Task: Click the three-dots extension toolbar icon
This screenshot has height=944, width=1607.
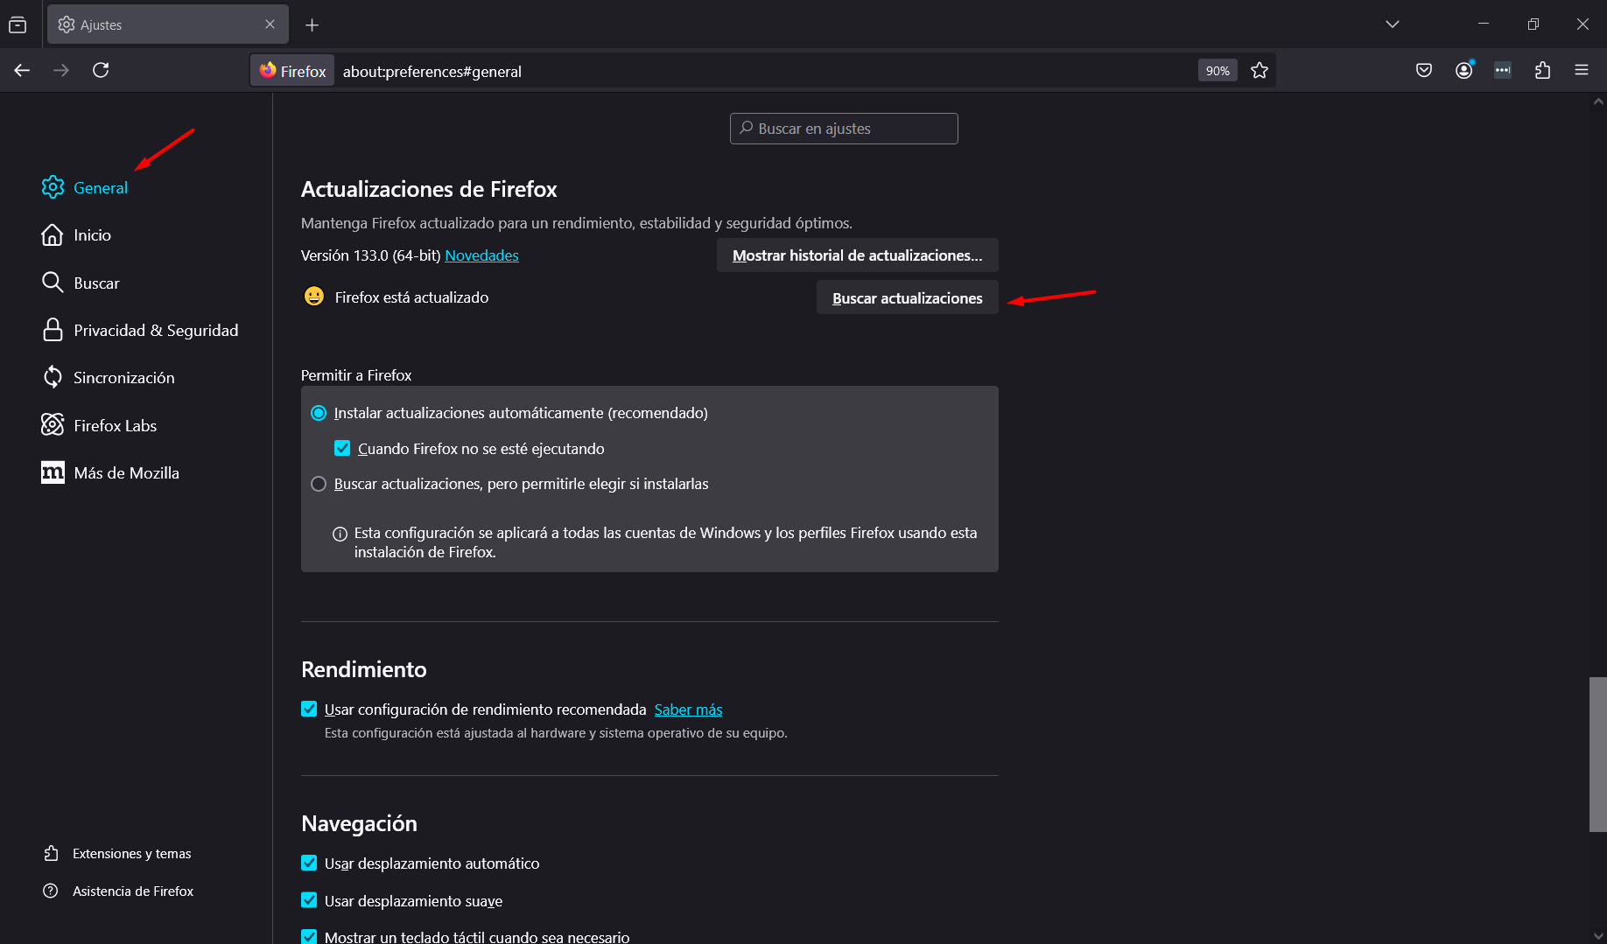Action: click(x=1503, y=70)
